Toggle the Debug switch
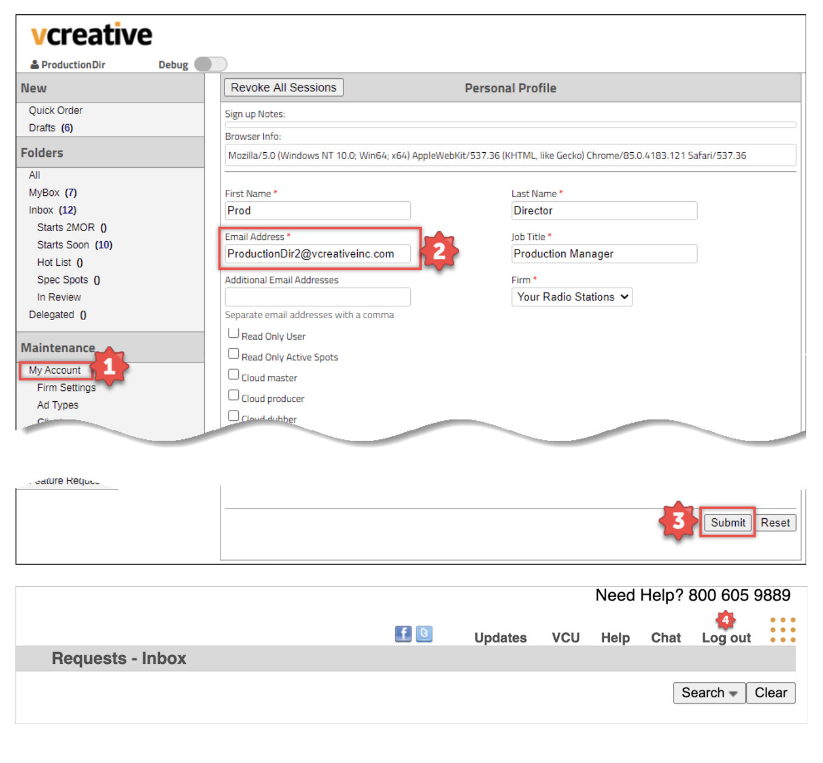 pos(210,64)
